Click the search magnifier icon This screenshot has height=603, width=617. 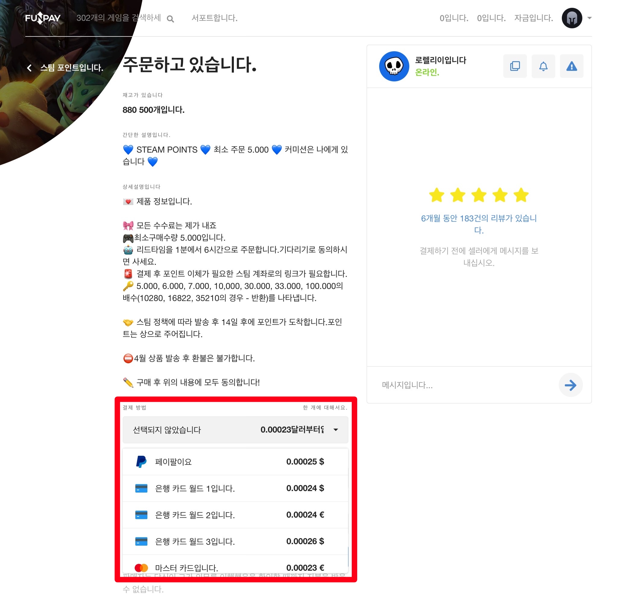click(x=170, y=19)
